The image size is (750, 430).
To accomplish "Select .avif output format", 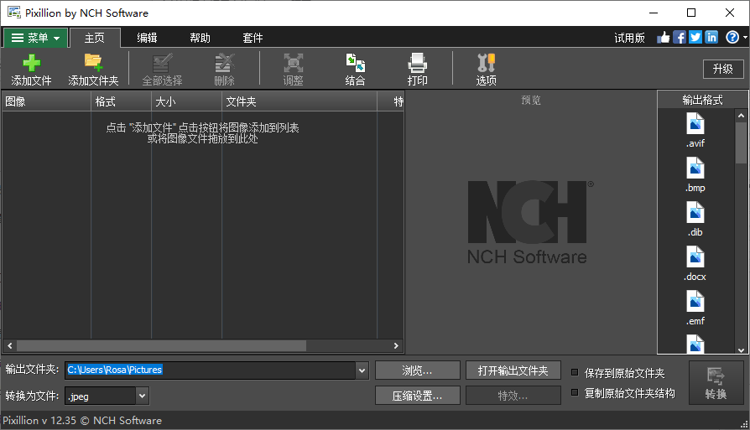I will point(695,131).
